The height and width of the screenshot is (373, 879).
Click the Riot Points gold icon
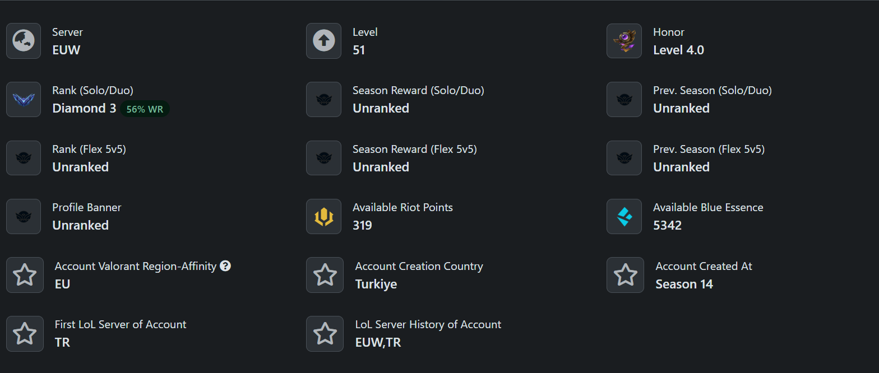pyautogui.click(x=323, y=216)
